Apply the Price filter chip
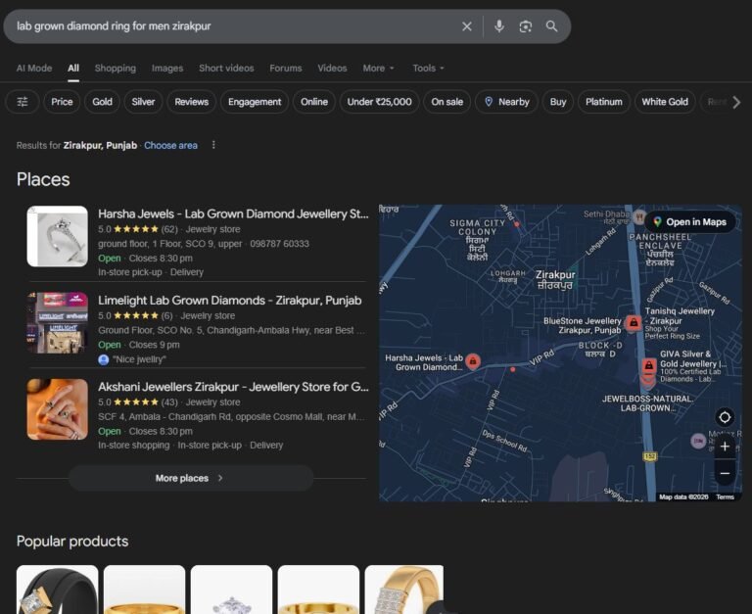The width and height of the screenshot is (752, 614). [62, 102]
